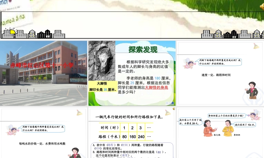Click table cell 2 in the 时间 row
The height and width of the screenshot is (158, 264).
pyautogui.click(x=132, y=128)
